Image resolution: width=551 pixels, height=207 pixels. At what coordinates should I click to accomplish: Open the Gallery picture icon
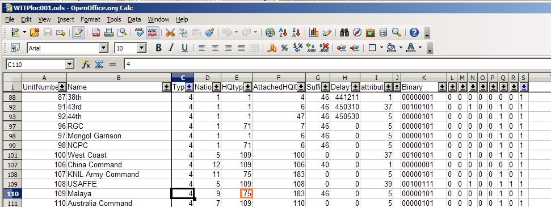pos(371,33)
